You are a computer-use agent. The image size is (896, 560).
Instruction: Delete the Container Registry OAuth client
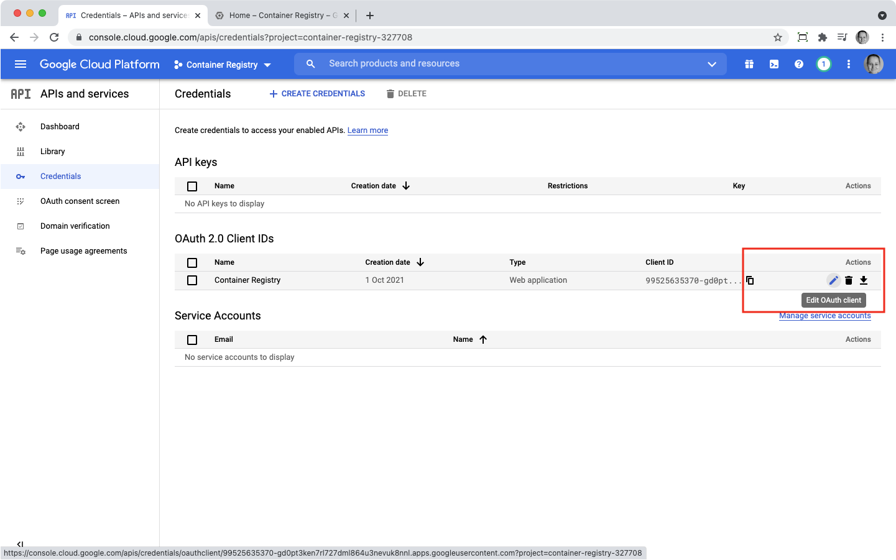point(849,280)
